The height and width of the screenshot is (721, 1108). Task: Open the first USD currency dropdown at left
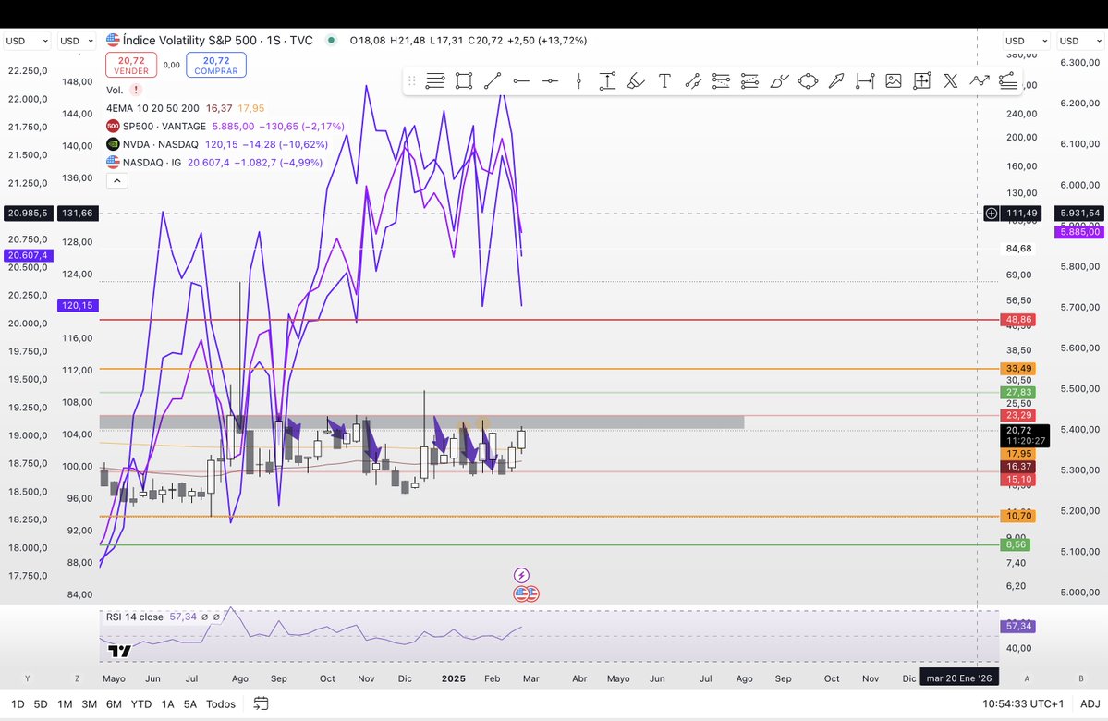[27, 41]
